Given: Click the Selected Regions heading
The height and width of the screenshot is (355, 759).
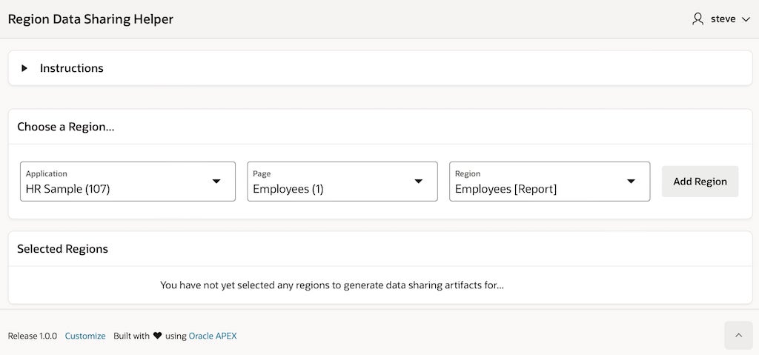Looking at the screenshot, I should (x=63, y=249).
